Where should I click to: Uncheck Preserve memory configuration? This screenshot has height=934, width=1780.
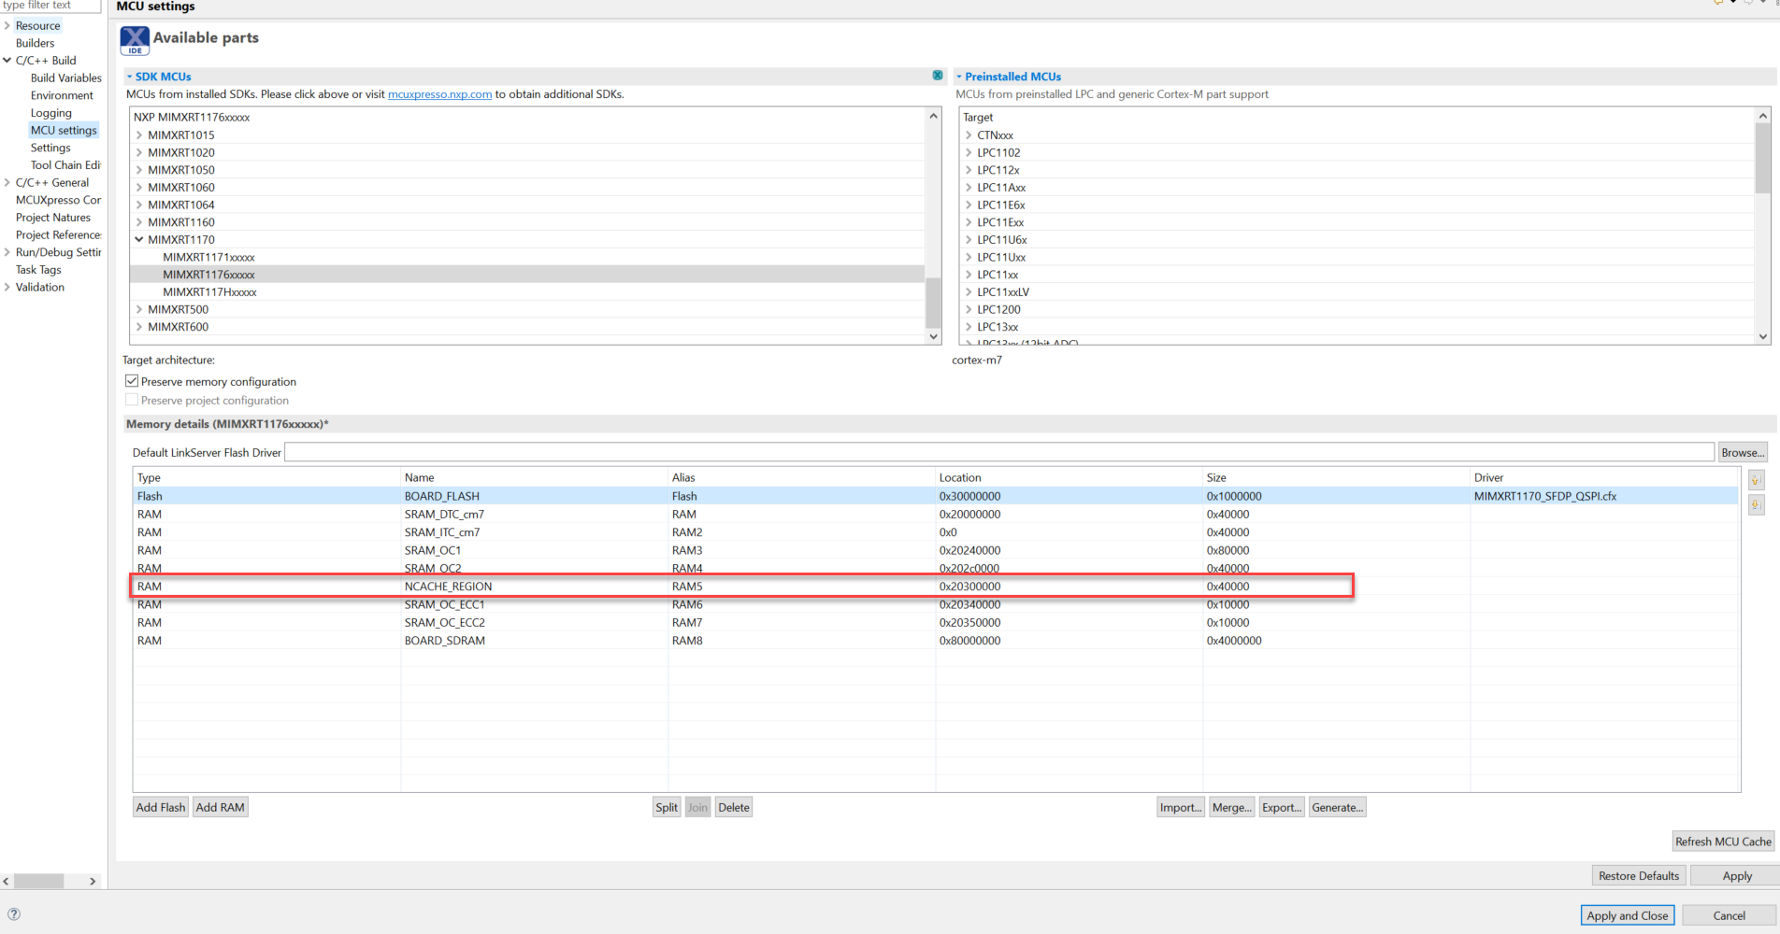pyautogui.click(x=132, y=380)
